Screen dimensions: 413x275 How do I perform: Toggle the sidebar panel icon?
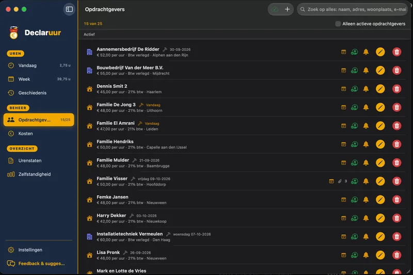69,9
